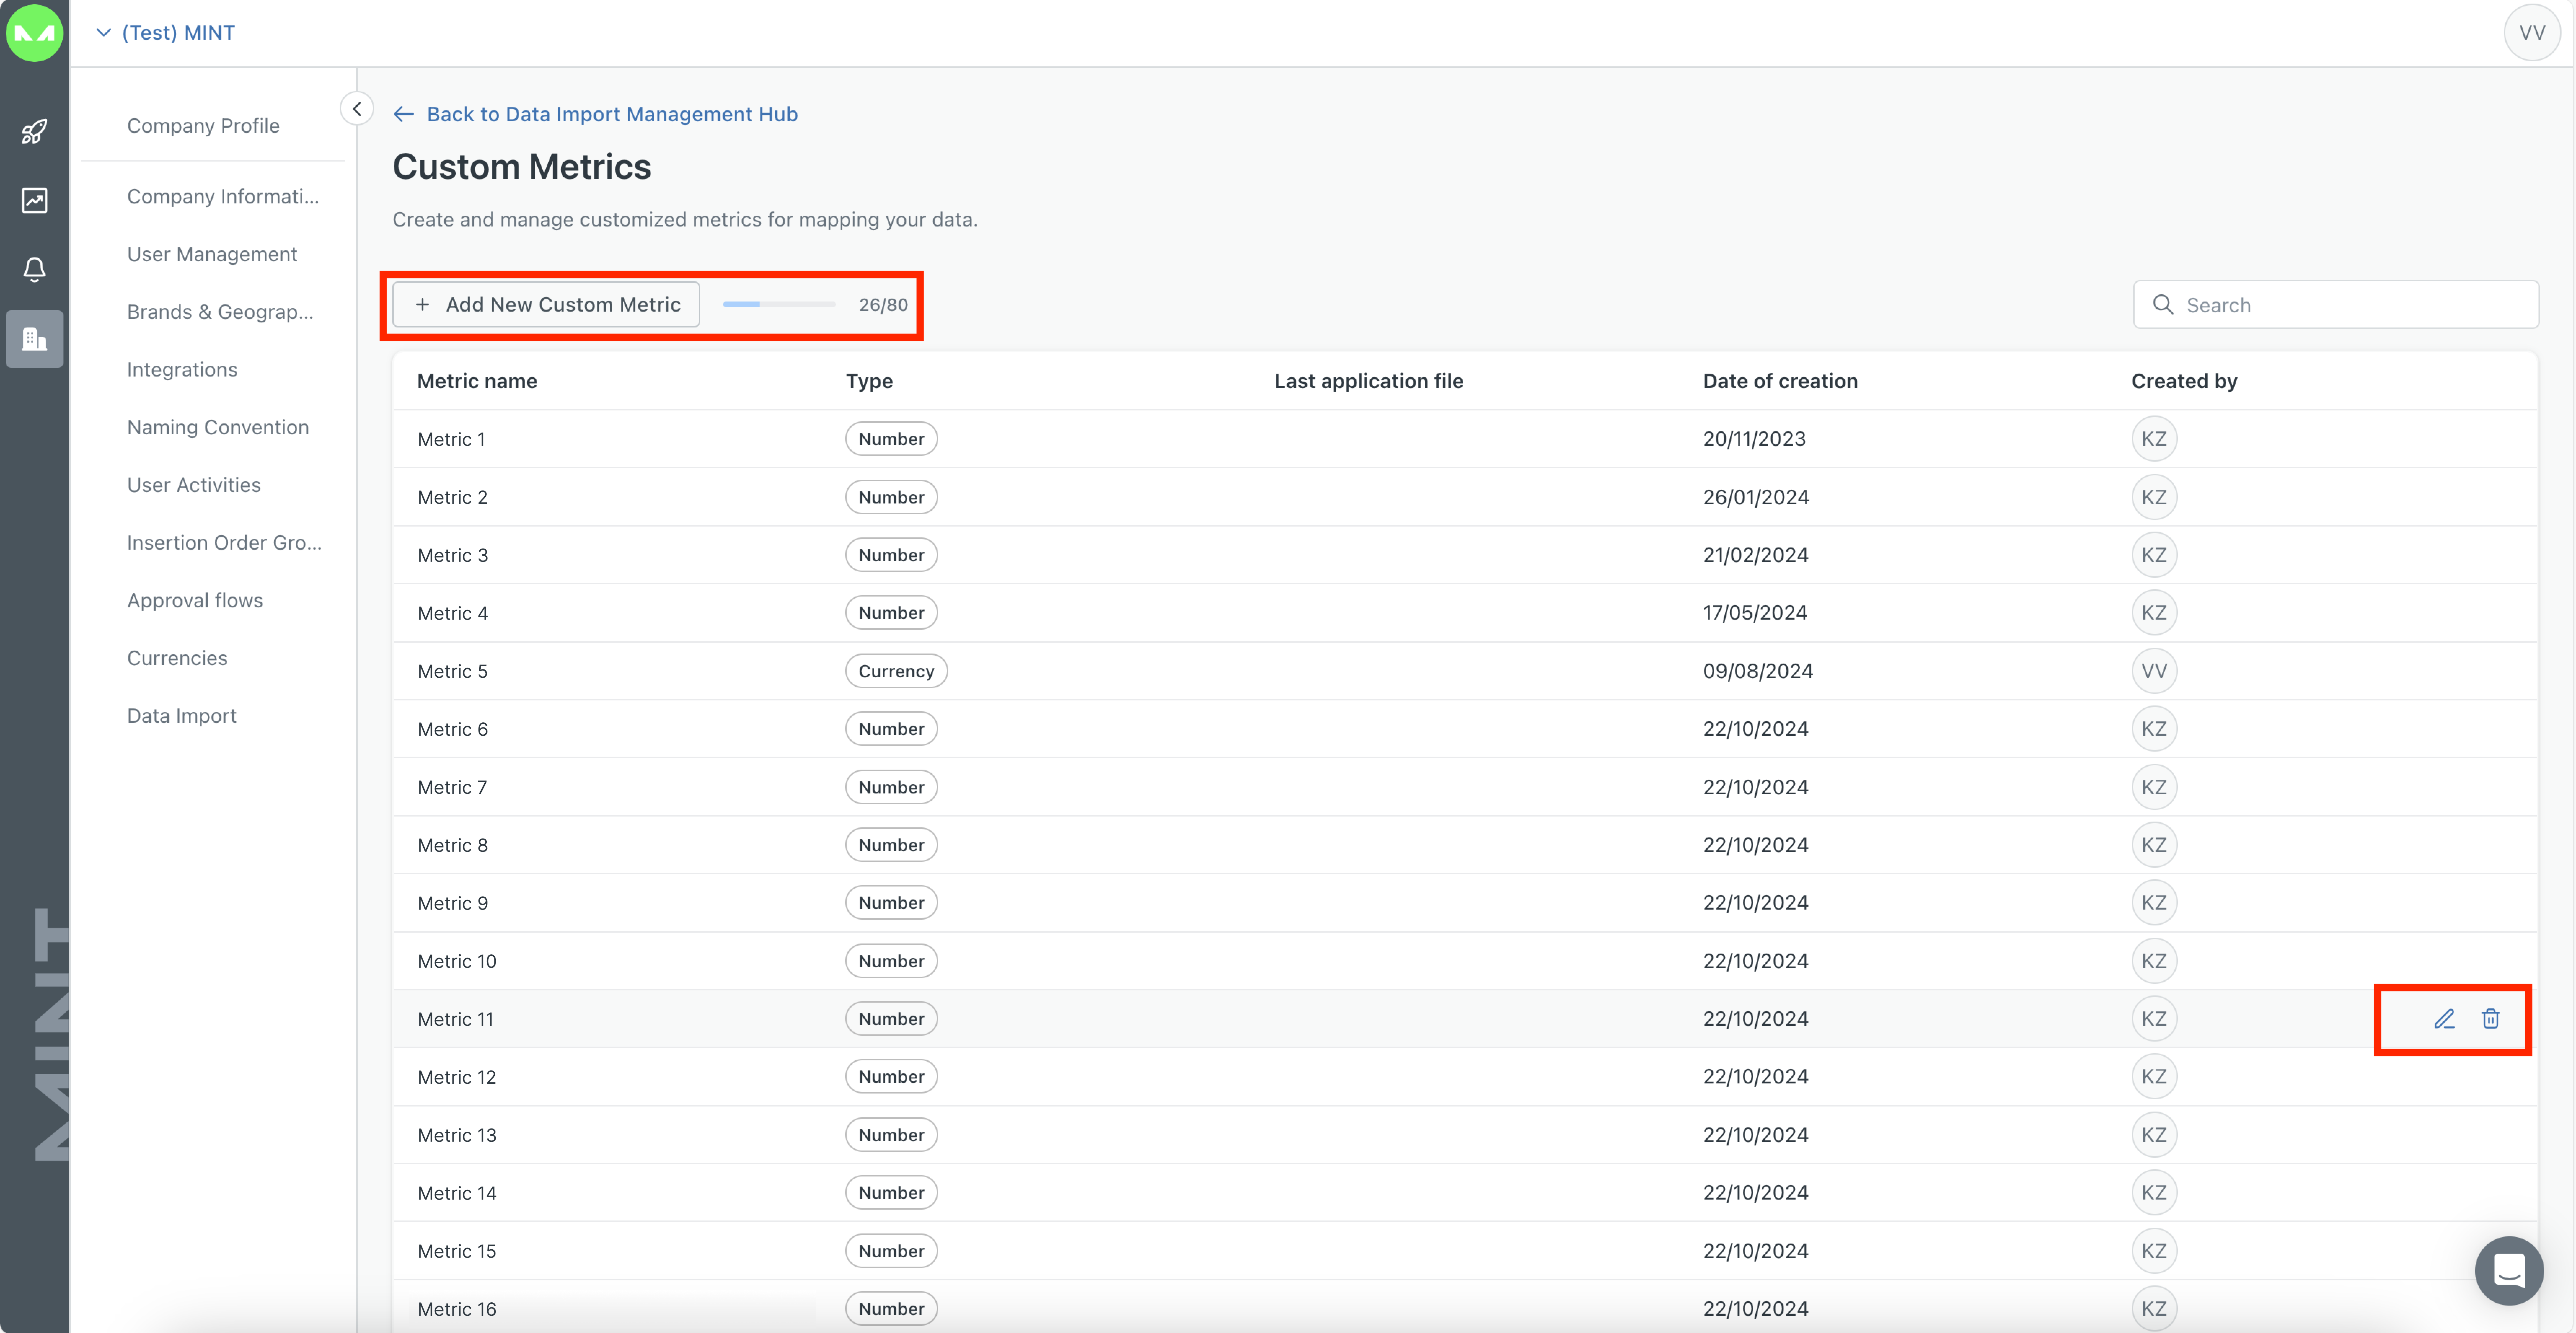Click Add New Custom Metric button
The width and height of the screenshot is (2576, 1333).
546,304
